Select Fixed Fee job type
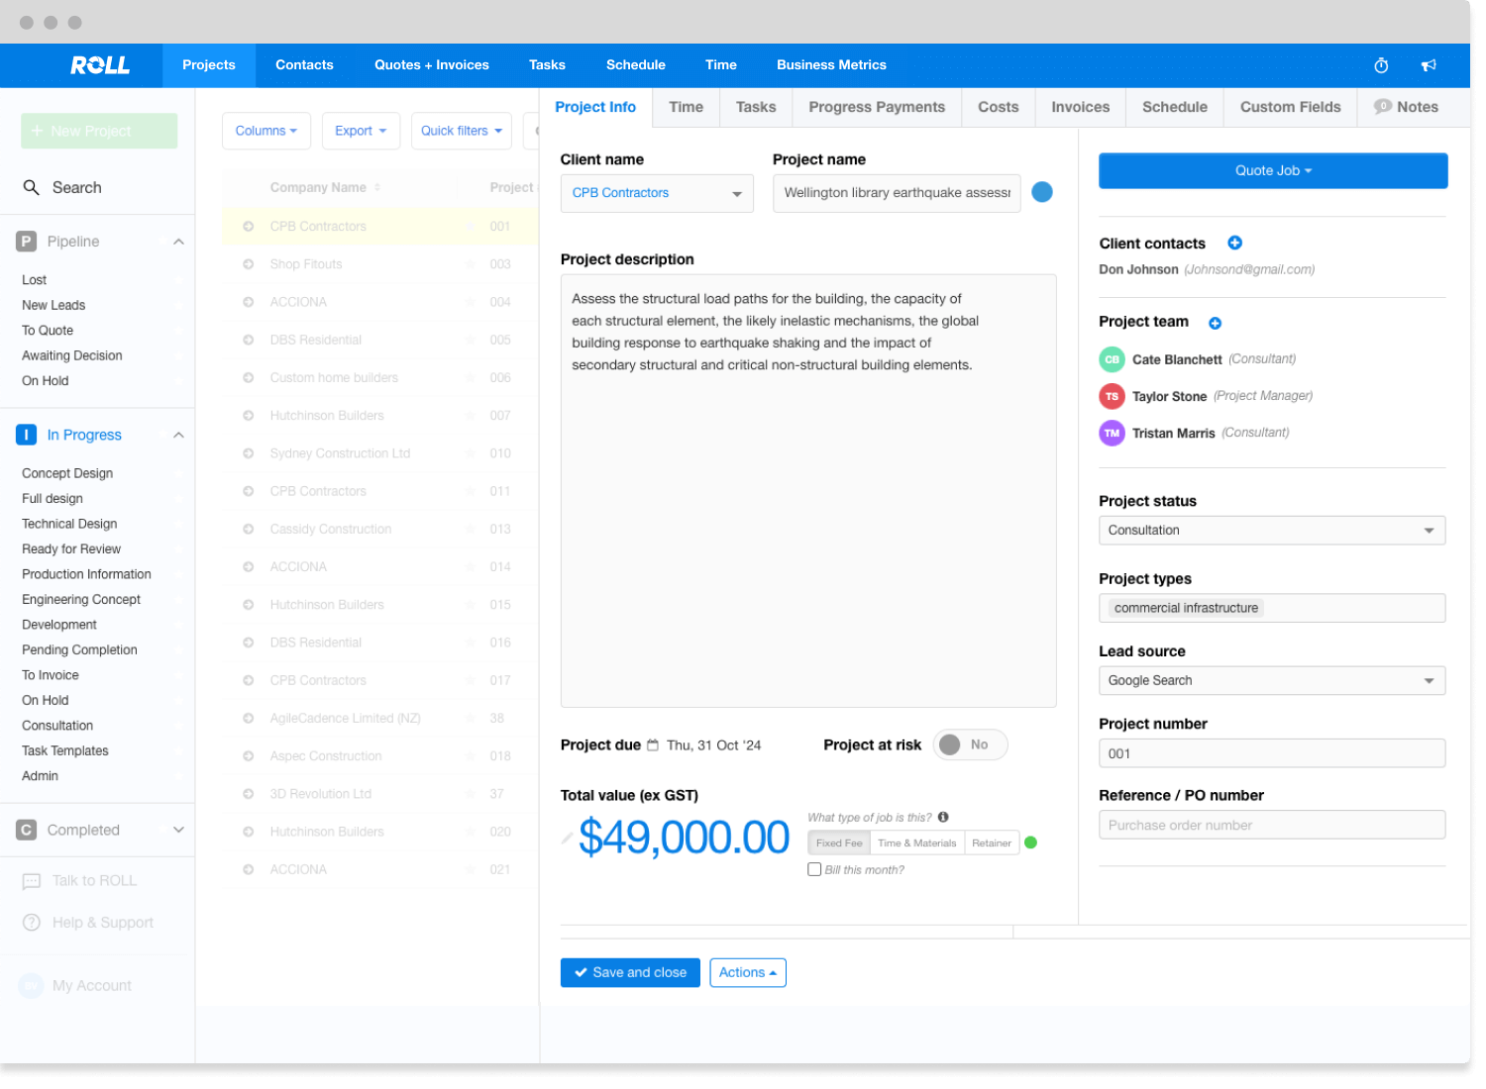This screenshot has width=1486, height=1089. pyautogui.click(x=839, y=843)
